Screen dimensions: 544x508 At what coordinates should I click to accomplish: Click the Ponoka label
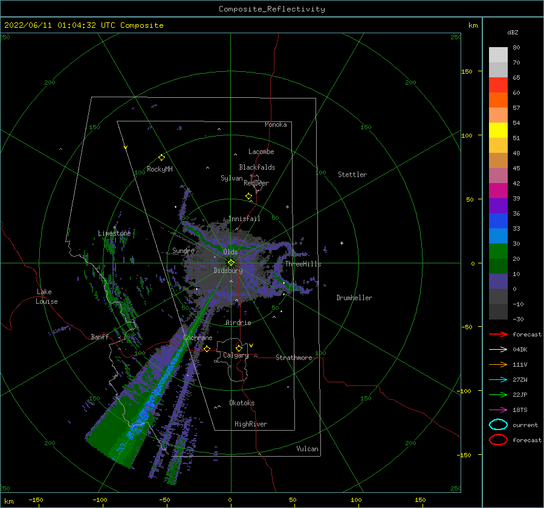tap(276, 124)
